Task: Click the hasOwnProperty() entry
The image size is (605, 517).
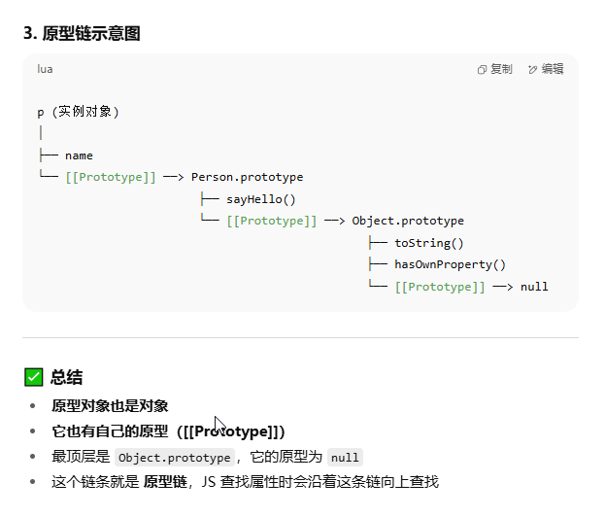Action: coord(450,264)
